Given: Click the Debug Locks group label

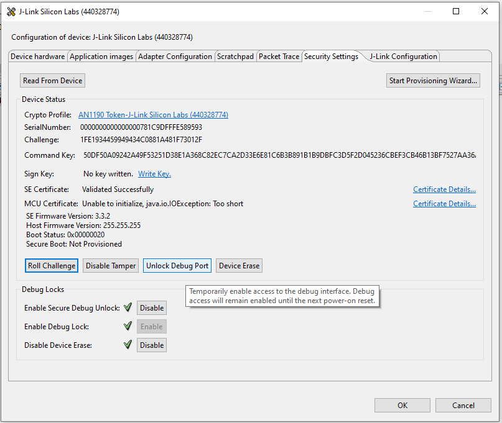Looking at the screenshot, I should pos(43,289).
